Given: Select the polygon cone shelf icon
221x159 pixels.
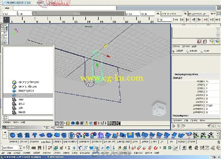Looking at the screenshot, I should 35,135.
